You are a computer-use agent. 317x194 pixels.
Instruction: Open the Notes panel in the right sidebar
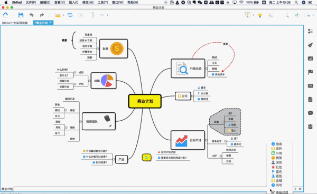[x=310, y=100]
